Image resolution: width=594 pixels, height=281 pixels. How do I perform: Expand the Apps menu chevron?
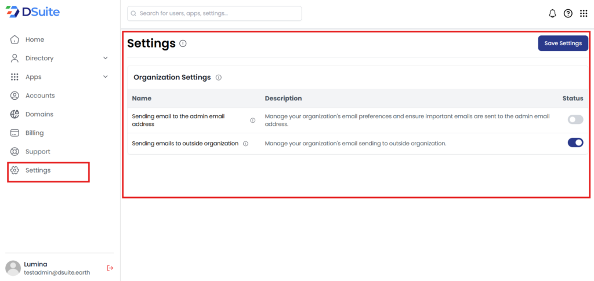[x=106, y=76]
